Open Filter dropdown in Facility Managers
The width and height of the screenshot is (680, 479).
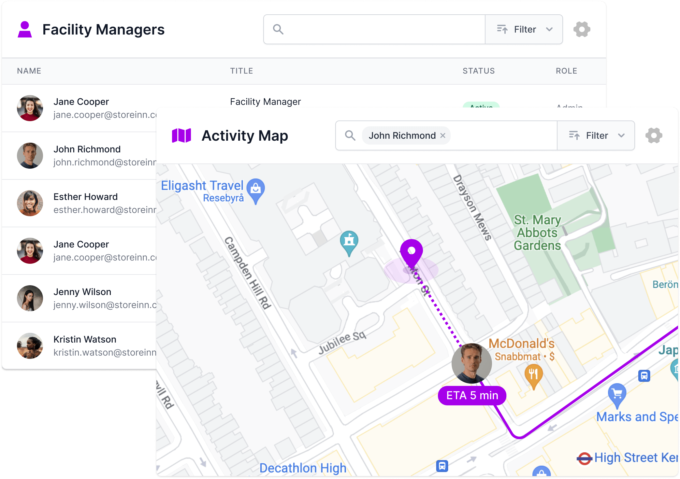[524, 29]
